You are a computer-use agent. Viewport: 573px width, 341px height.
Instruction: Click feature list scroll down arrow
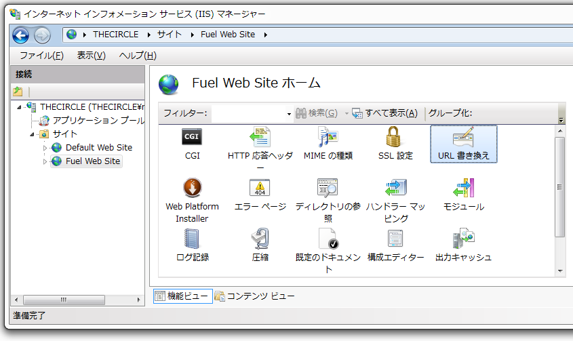pos(560,270)
